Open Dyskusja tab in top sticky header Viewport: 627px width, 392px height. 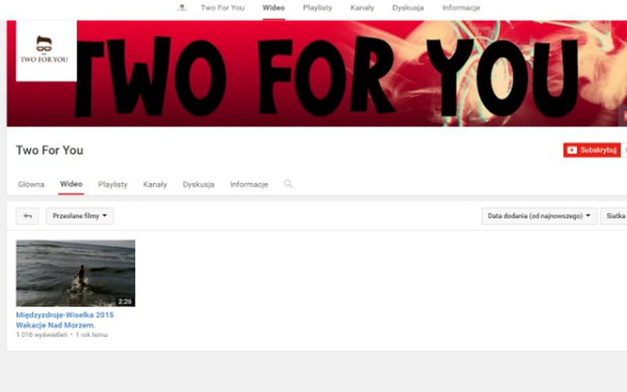point(408,8)
